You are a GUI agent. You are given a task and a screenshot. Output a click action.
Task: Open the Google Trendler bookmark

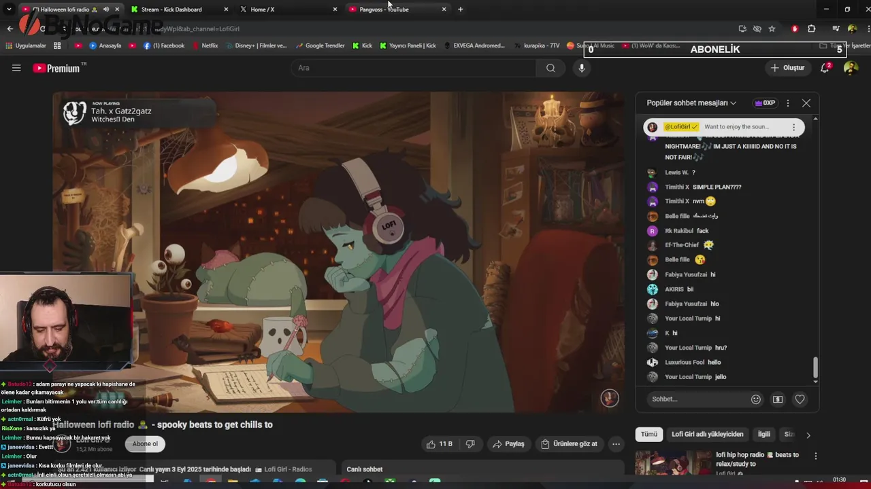321,46
